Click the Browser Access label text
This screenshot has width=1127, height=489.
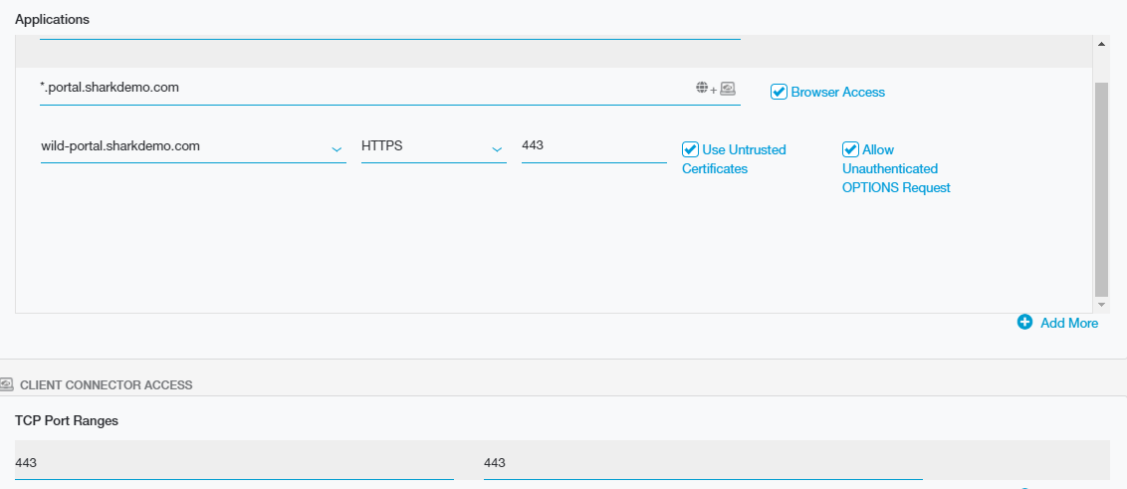pyautogui.click(x=837, y=92)
